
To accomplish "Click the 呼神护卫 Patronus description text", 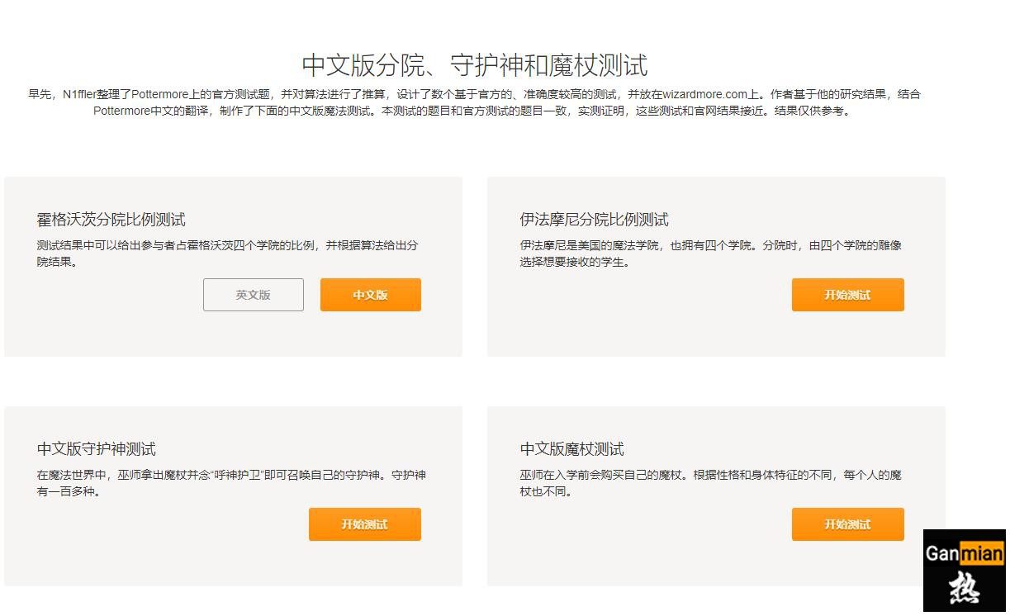I will 232,483.
